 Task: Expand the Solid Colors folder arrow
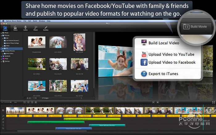pyautogui.click(x=3, y=54)
